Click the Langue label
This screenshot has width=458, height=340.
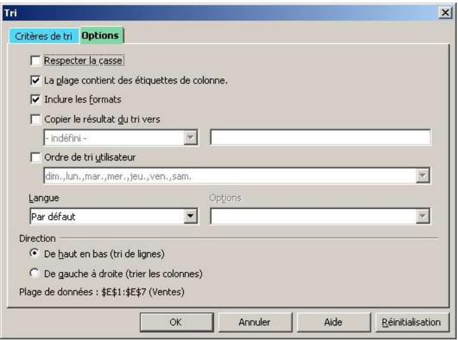click(x=44, y=198)
